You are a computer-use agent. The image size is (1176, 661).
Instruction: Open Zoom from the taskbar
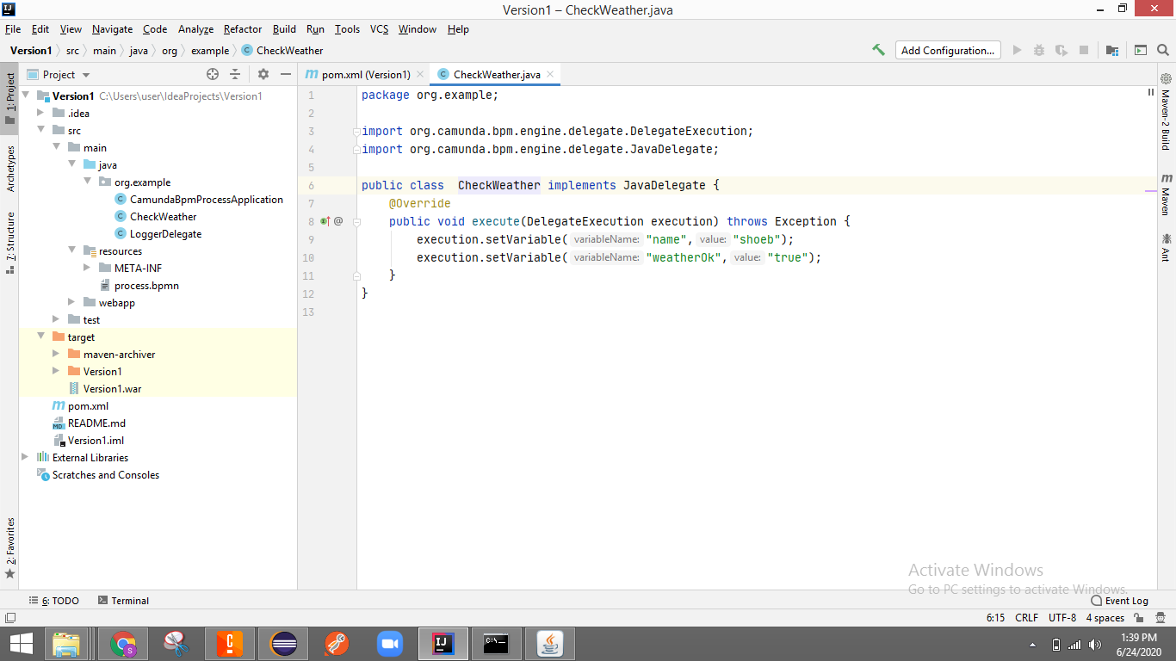click(390, 643)
